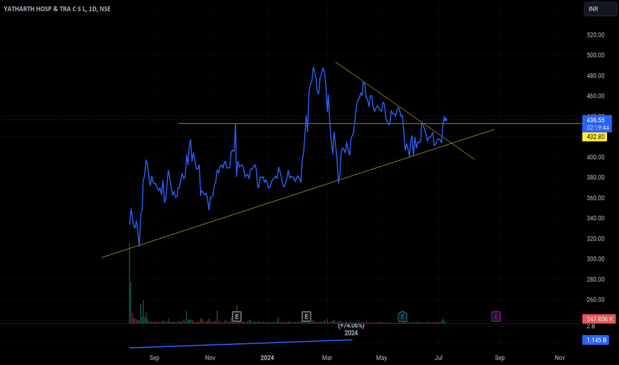This screenshot has height=365, width=619.
Task: Click the bold 2024 time axis label
Action: [x=267, y=358]
